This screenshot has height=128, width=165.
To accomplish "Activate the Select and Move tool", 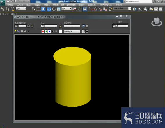I will [x=49, y=9].
